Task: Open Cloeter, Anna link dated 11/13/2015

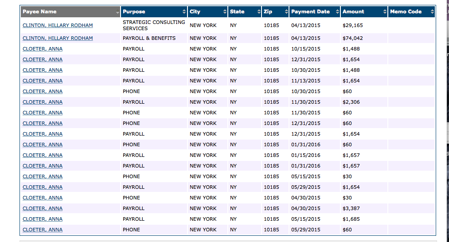Action: tap(43, 81)
